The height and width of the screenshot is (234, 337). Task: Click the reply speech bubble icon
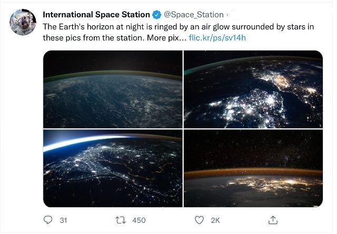click(x=48, y=220)
